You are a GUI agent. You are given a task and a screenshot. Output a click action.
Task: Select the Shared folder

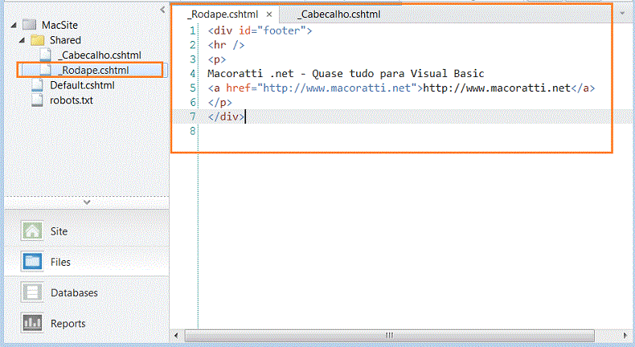65,40
